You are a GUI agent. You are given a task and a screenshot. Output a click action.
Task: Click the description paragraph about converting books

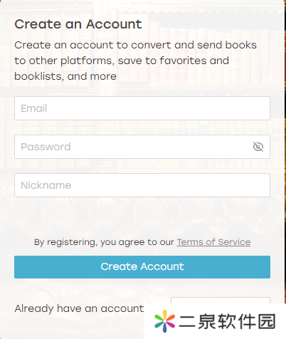point(135,61)
